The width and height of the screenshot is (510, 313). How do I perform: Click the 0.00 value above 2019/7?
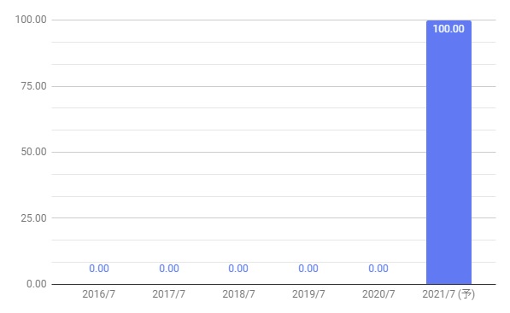[308, 269]
